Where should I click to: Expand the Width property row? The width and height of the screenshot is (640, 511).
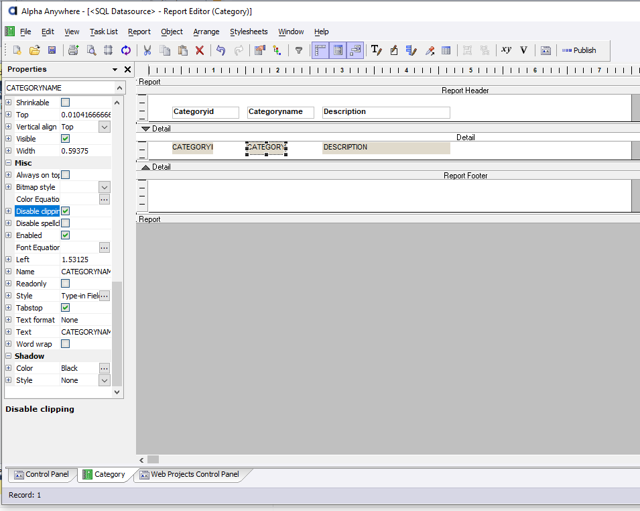8,151
